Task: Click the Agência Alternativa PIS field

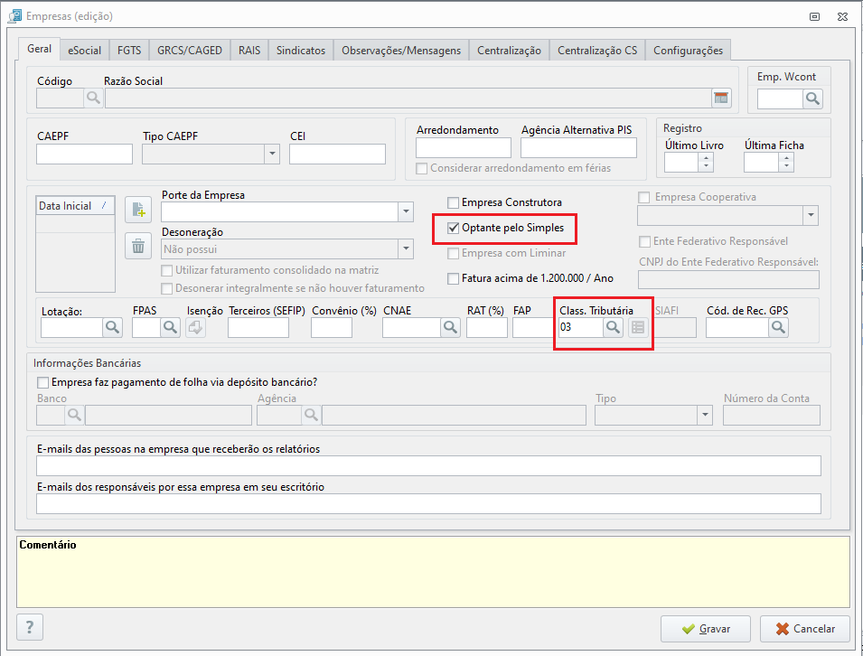Action: 578,147
